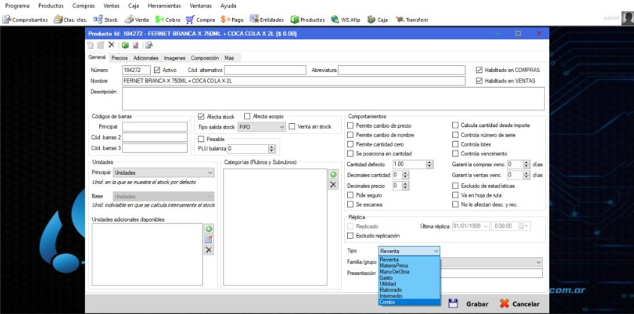The width and height of the screenshot is (634, 314).
Task: Open Comprobantes from the main toolbar
Action: coord(26,20)
